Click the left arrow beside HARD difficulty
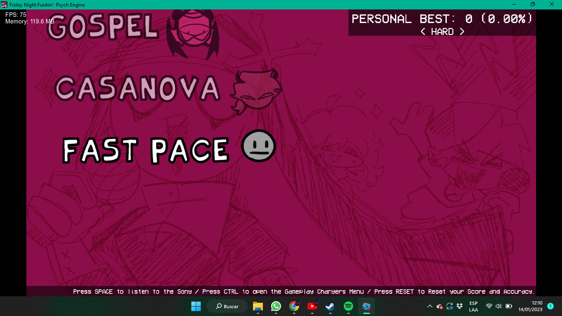The image size is (562, 316). pyautogui.click(x=423, y=32)
